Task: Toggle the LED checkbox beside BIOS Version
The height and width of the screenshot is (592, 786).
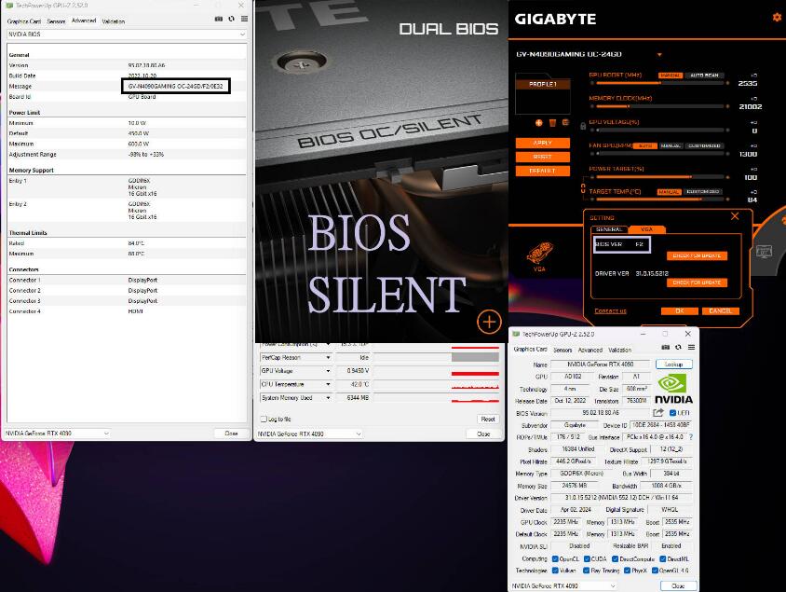Action: click(671, 413)
